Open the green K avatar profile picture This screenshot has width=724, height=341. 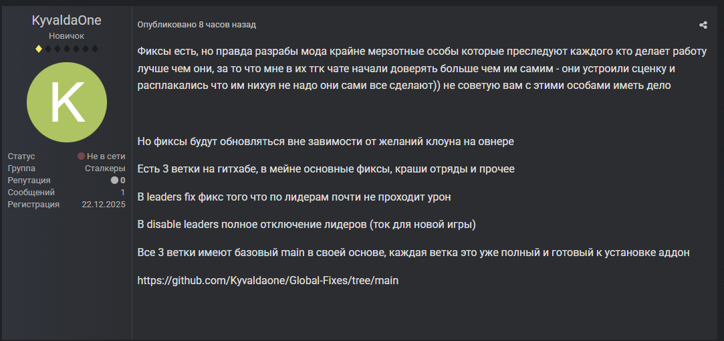coord(66,102)
